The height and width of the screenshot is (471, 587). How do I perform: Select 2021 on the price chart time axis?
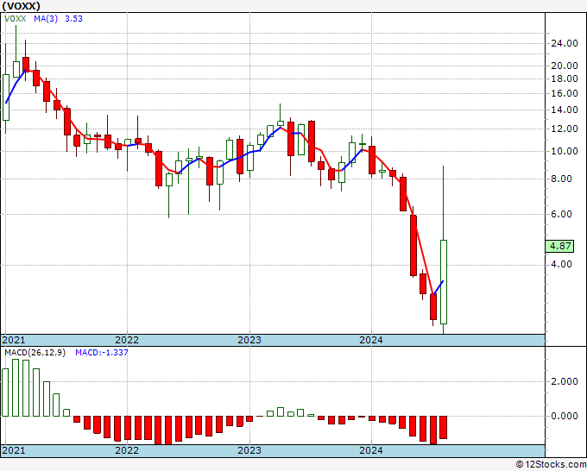point(14,340)
